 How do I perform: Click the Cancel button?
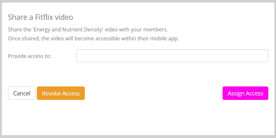pos(21,93)
